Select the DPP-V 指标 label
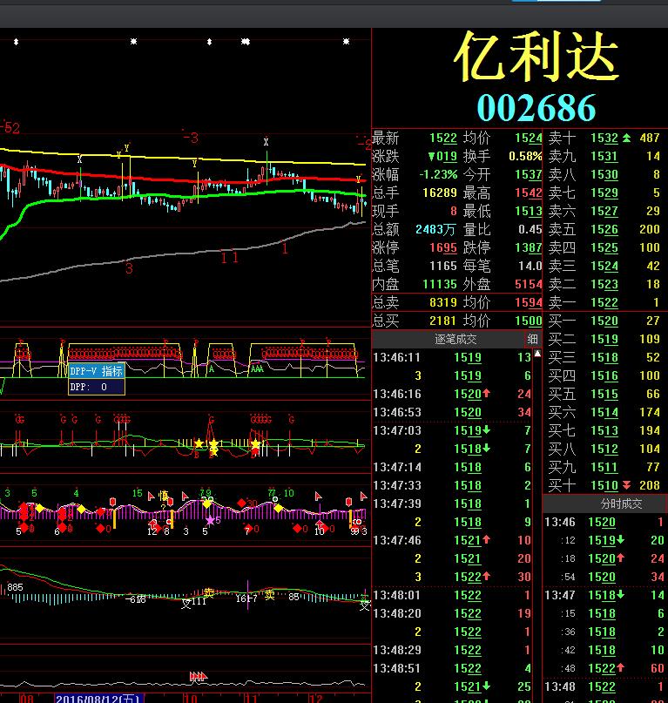This screenshot has height=703, width=668. (96, 371)
